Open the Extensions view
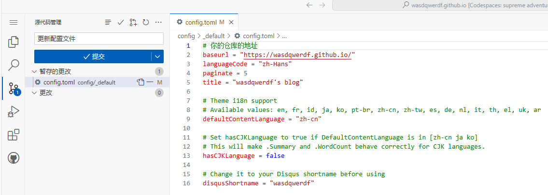Viewport: 548px width, 195px height. pos(14,135)
